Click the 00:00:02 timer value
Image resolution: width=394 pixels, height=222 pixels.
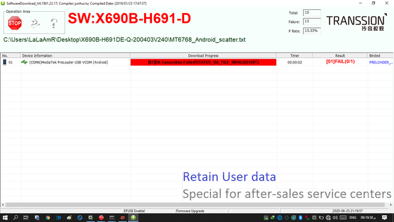pyautogui.click(x=294, y=62)
